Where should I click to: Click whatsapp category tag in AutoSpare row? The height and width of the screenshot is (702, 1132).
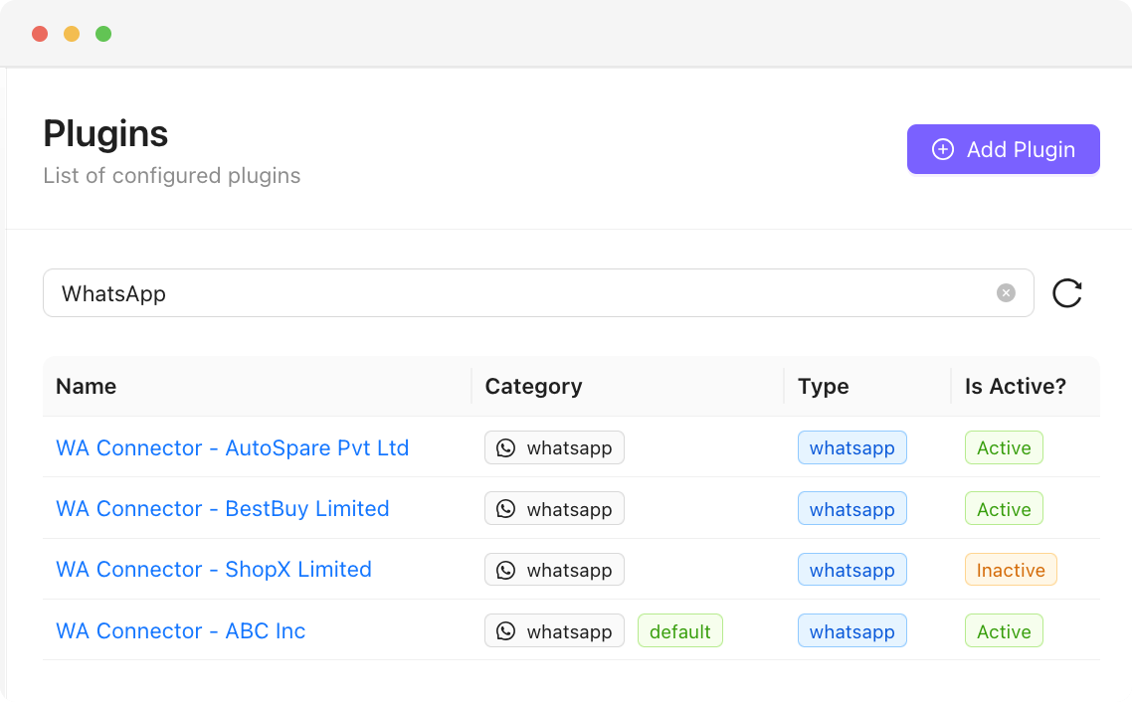(554, 448)
